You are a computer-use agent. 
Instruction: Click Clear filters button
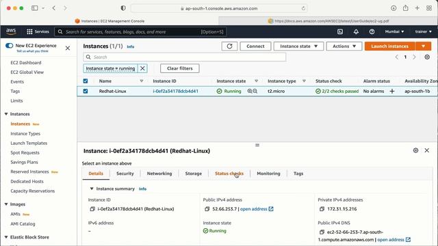coord(179,68)
